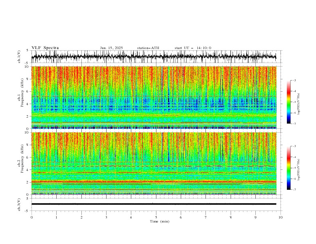Click the 'Time (min)' axis label

160,221
